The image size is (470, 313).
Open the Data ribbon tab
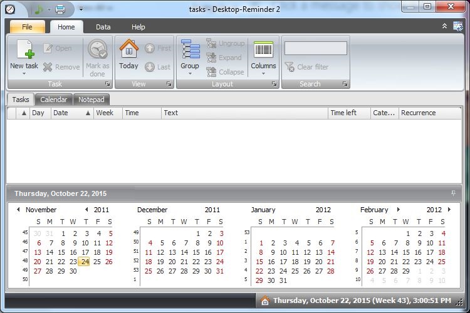[x=103, y=27]
